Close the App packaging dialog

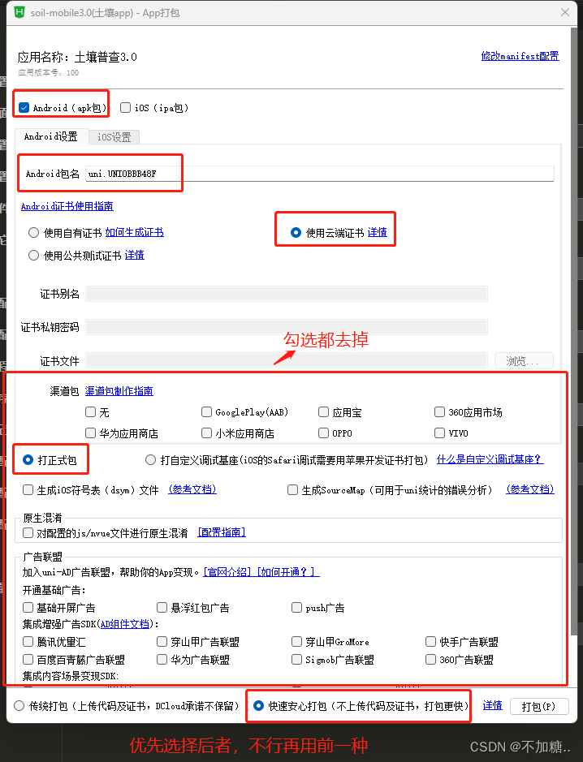[564, 12]
